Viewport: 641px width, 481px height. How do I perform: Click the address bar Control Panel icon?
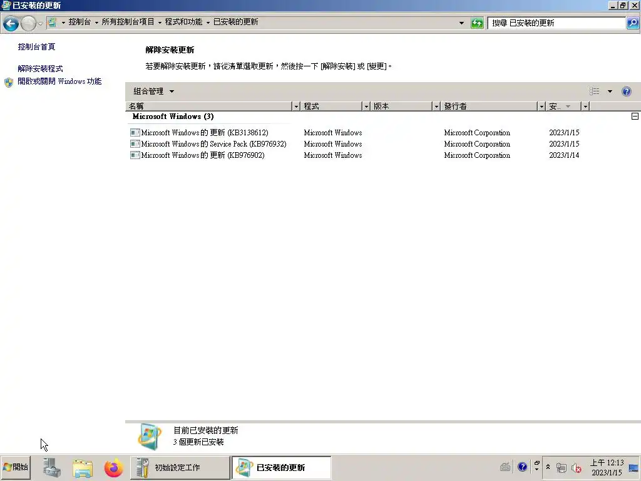pyautogui.click(x=53, y=23)
